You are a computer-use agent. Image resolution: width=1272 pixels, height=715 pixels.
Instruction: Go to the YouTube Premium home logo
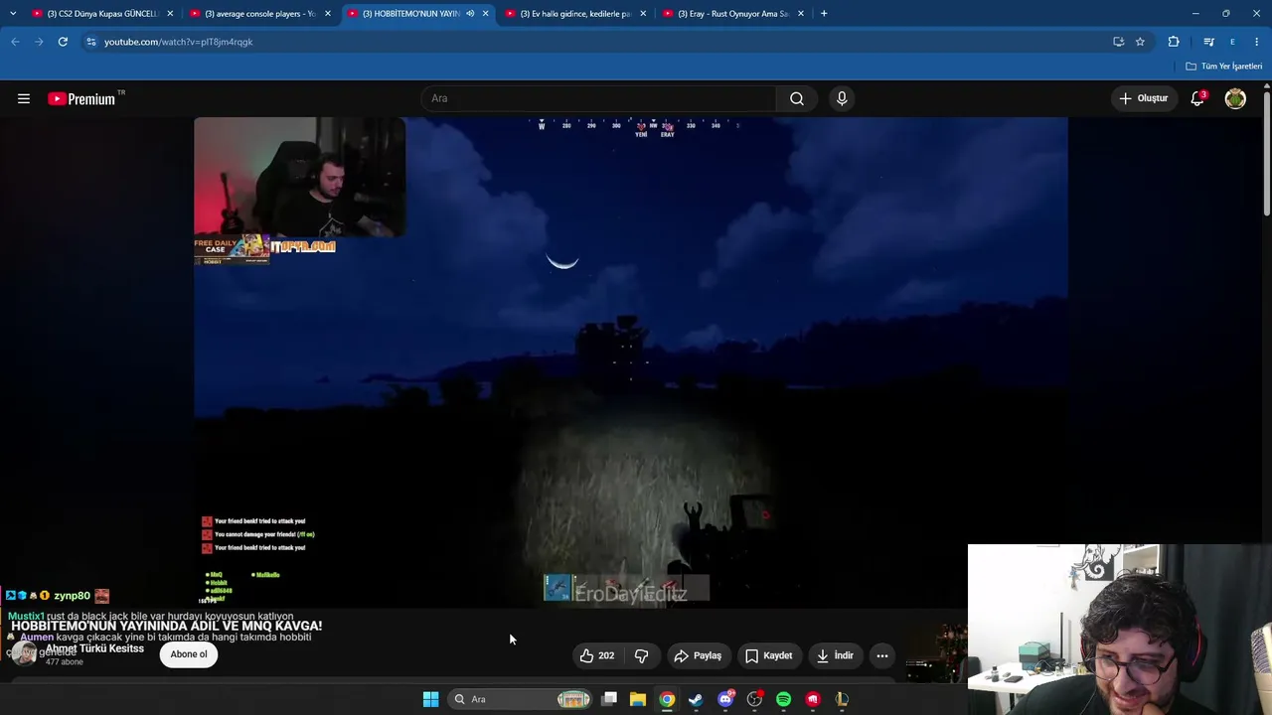point(81,98)
